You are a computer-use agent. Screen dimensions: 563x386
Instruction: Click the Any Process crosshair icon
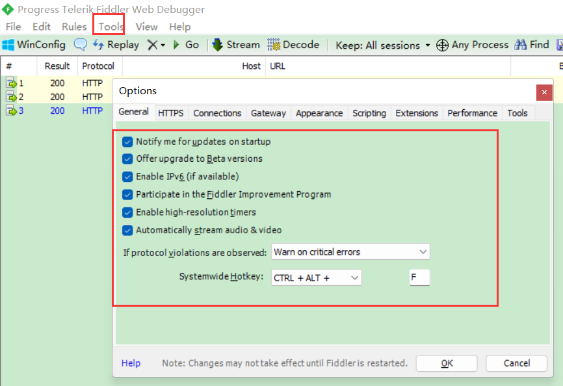tap(442, 45)
